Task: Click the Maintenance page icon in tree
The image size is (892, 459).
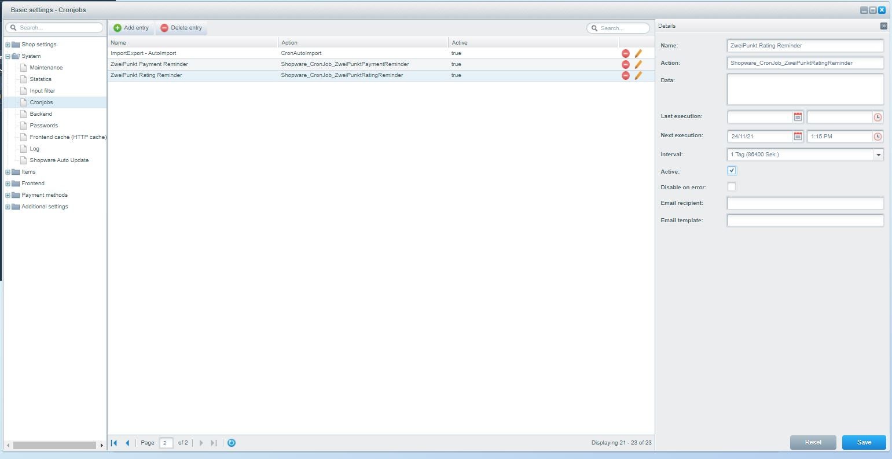Action: [x=24, y=68]
